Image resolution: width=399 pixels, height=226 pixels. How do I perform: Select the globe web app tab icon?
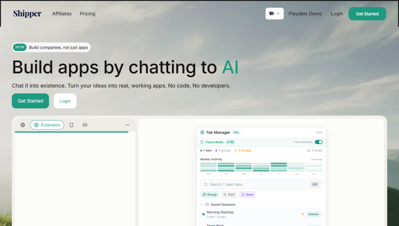[23, 125]
